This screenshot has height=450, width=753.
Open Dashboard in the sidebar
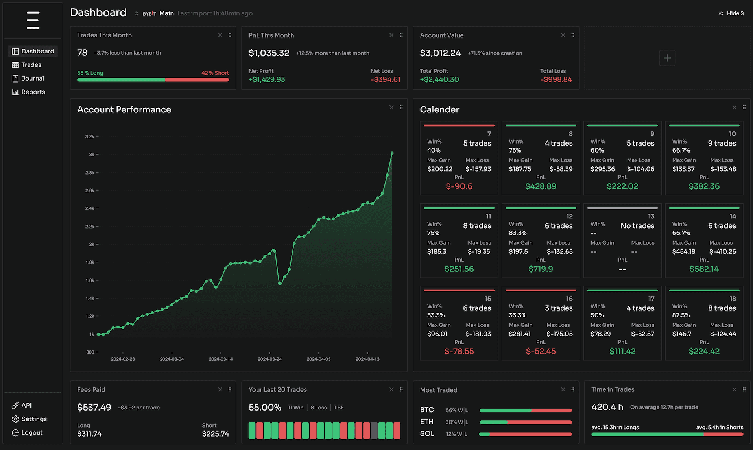pos(33,51)
